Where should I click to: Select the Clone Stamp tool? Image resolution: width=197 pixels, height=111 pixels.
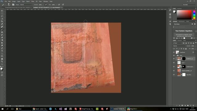[2, 32]
